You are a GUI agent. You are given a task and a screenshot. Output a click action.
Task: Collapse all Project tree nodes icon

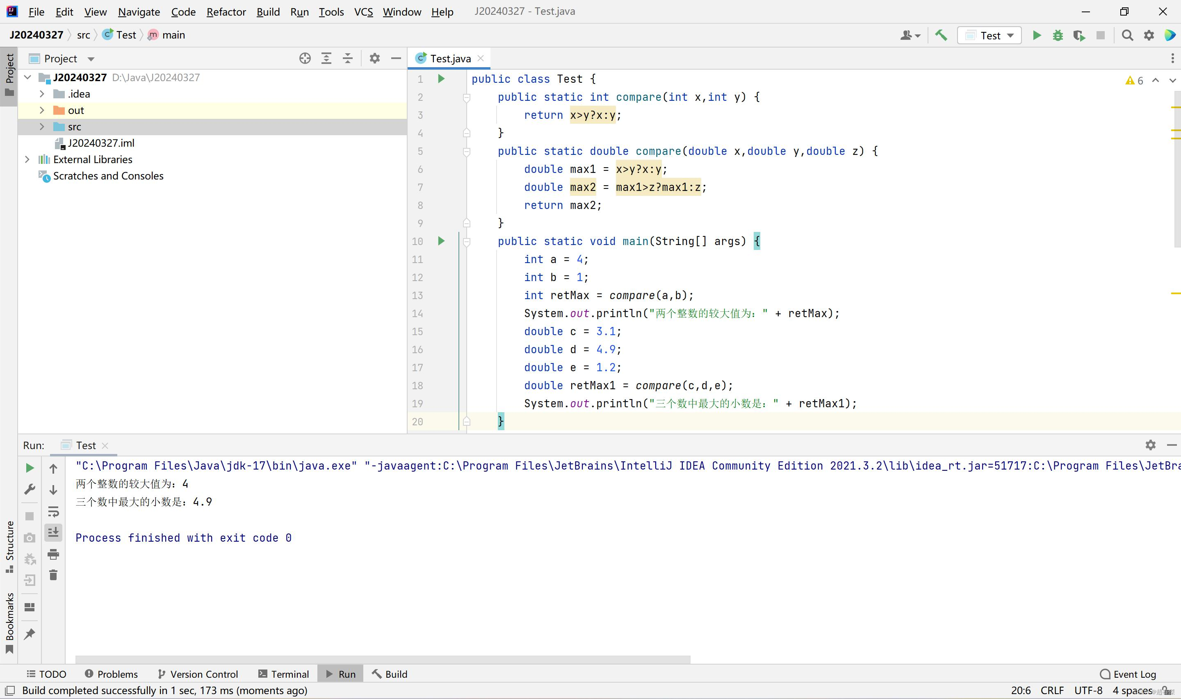348,59
